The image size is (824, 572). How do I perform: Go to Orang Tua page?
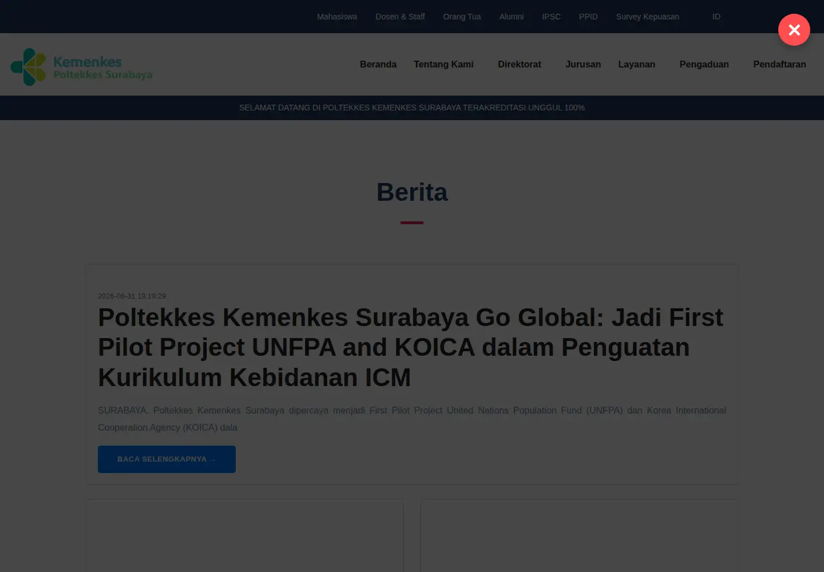click(462, 17)
